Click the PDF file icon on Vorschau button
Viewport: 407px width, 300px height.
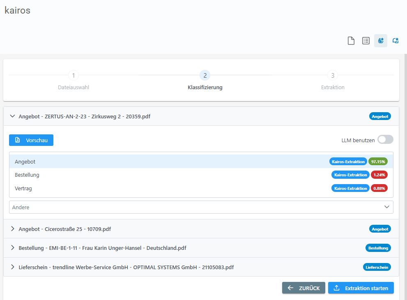[17, 140]
